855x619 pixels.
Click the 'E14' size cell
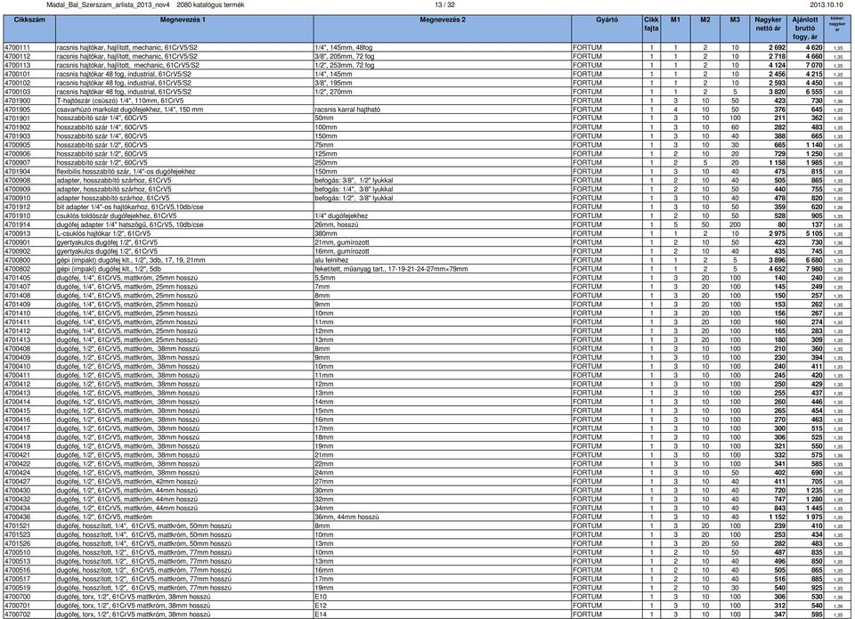321,614
